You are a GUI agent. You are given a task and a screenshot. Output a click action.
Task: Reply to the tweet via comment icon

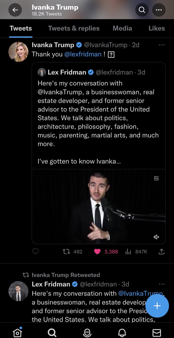(35, 251)
